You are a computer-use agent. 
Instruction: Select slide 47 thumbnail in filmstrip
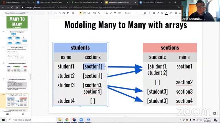17,53
